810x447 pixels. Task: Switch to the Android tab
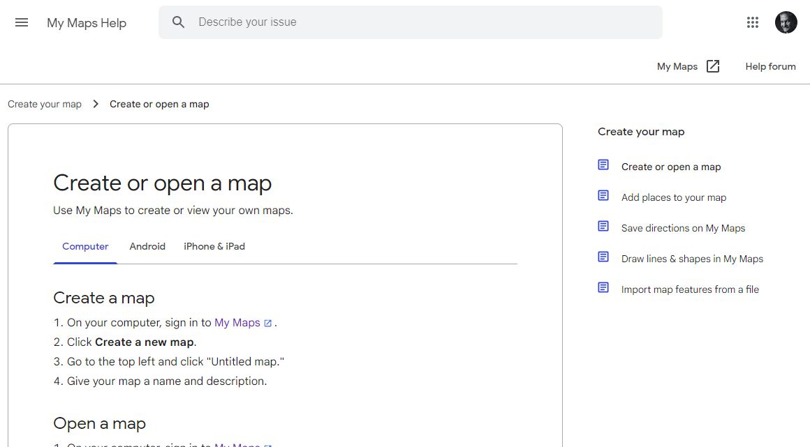pyautogui.click(x=147, y=246)
